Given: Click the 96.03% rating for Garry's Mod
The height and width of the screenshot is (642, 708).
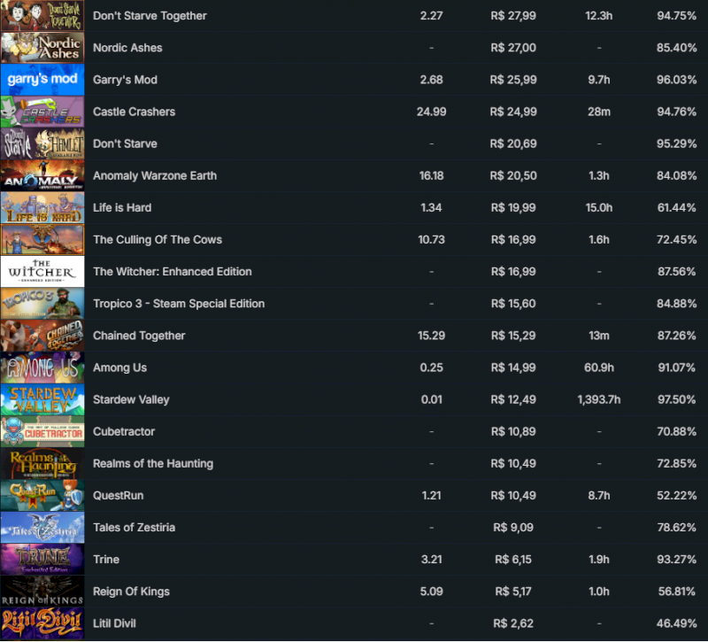Looking at the screenshot, I should click(x=676, y=80).
